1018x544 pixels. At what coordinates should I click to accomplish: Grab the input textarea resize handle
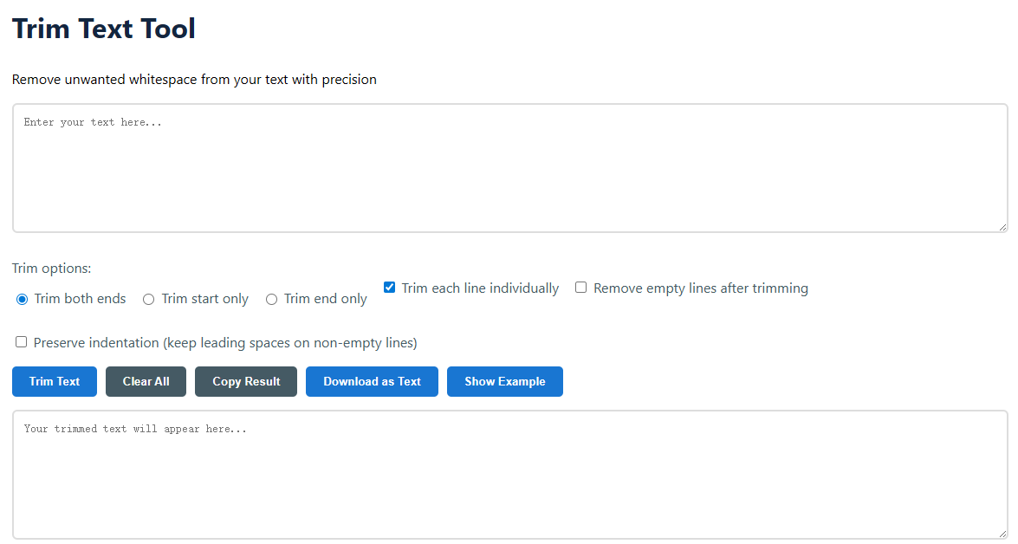pos(1002,227)
